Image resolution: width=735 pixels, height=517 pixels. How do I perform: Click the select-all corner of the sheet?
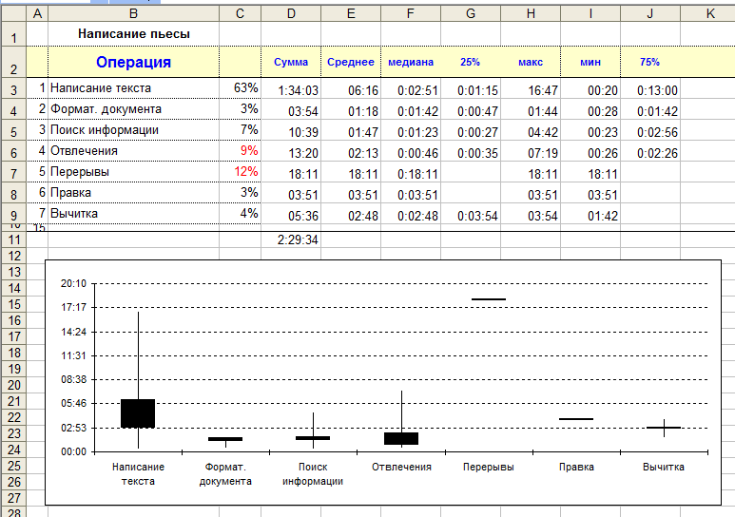pyautogui.click(x=12, y=13)
